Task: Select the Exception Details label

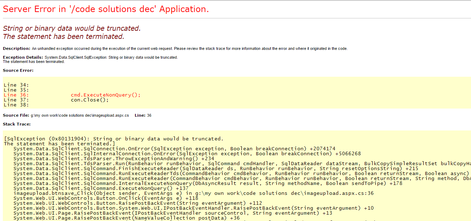Action: (x=22, y=57)
